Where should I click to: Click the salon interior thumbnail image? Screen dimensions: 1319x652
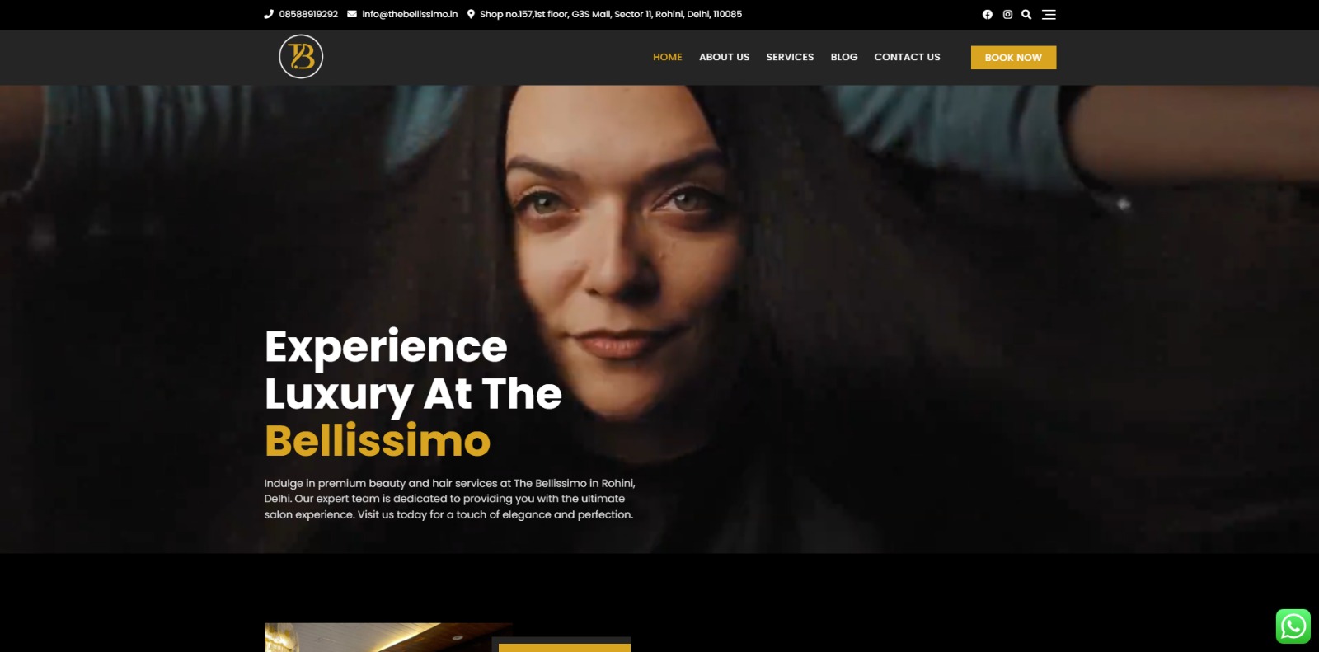pyautogui.click(x=388, y=637)
